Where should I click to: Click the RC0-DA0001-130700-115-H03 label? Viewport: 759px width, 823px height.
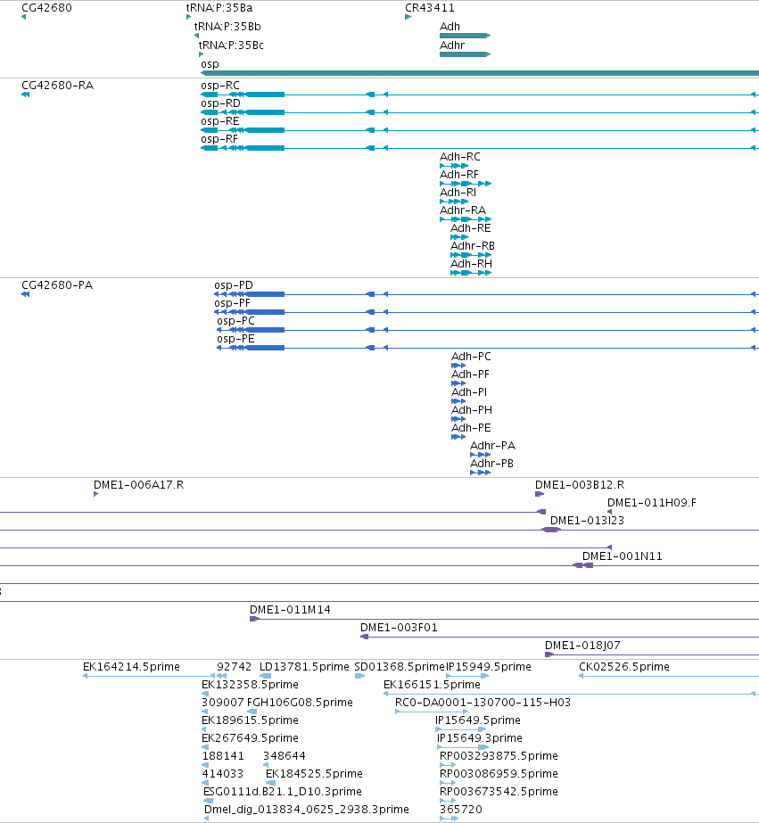pyautogui.click(x=483, y=704)
